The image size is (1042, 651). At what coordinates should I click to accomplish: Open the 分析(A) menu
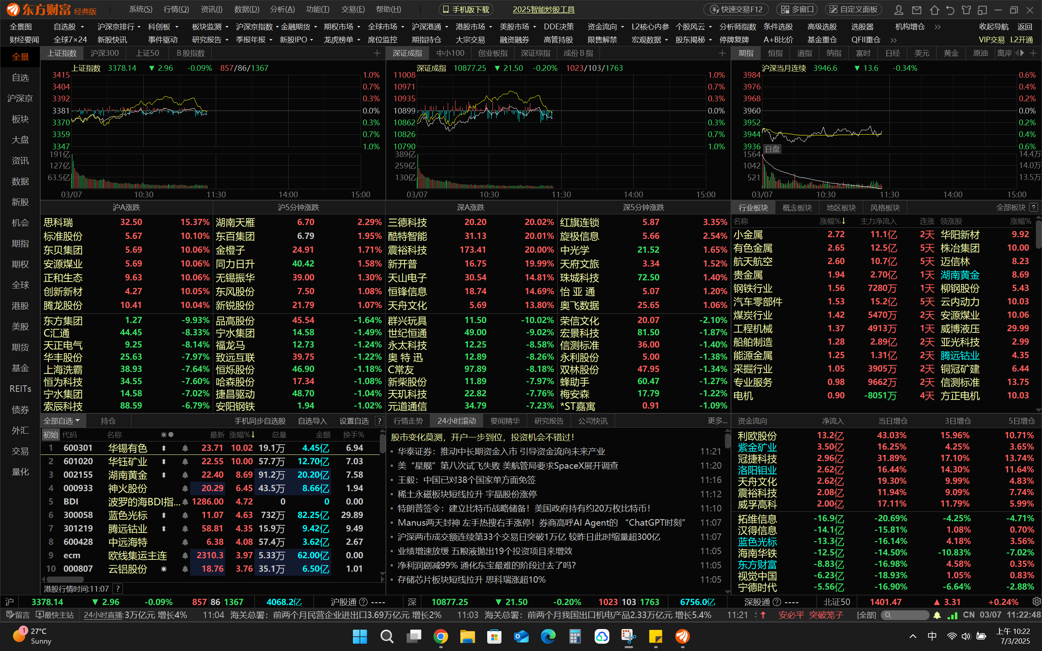[x=282, y=9]
